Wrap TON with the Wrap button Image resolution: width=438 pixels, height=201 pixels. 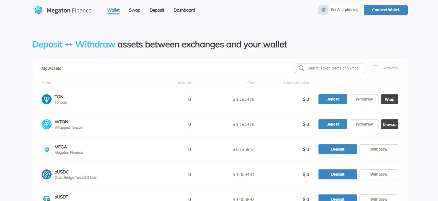coord(390,100)
